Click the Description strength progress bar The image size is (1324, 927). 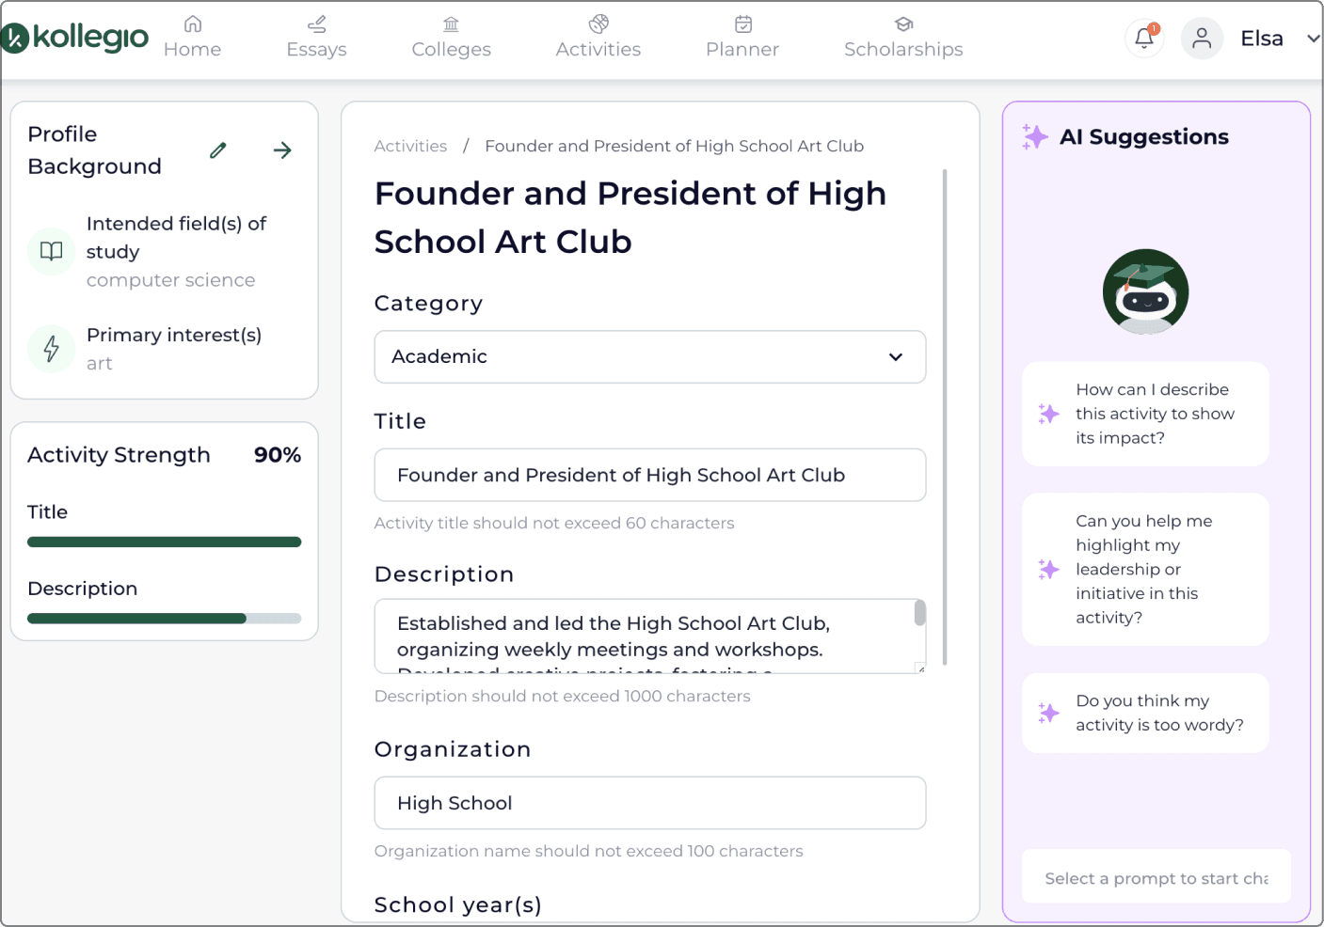[164, 619]
